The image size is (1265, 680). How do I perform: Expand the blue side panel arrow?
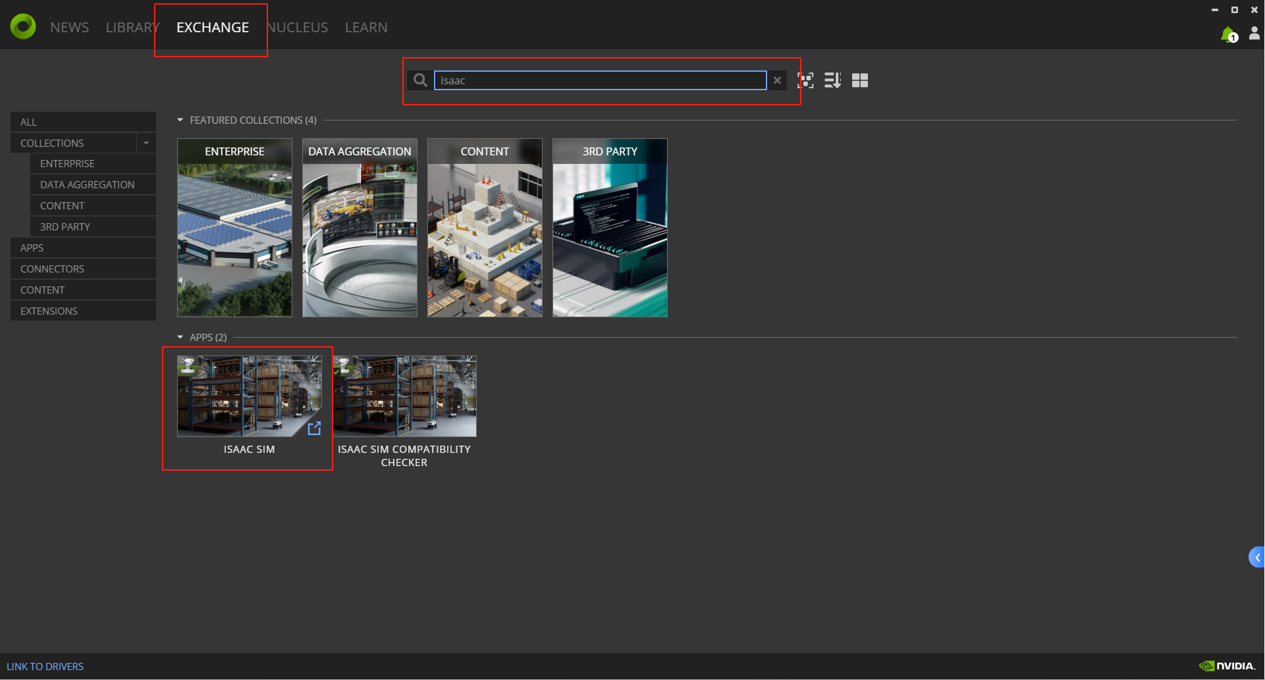(1257, 556)
